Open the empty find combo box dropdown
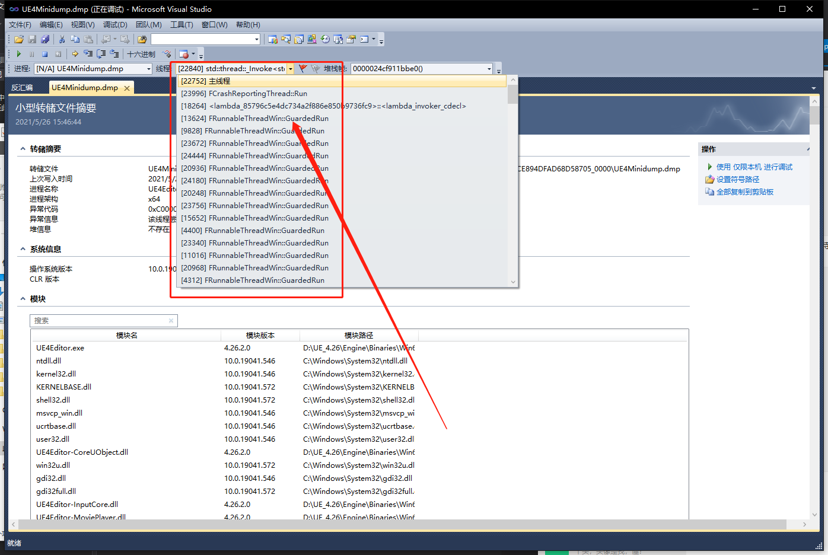The height and width of the screenshot is (555, 828). 257,39
